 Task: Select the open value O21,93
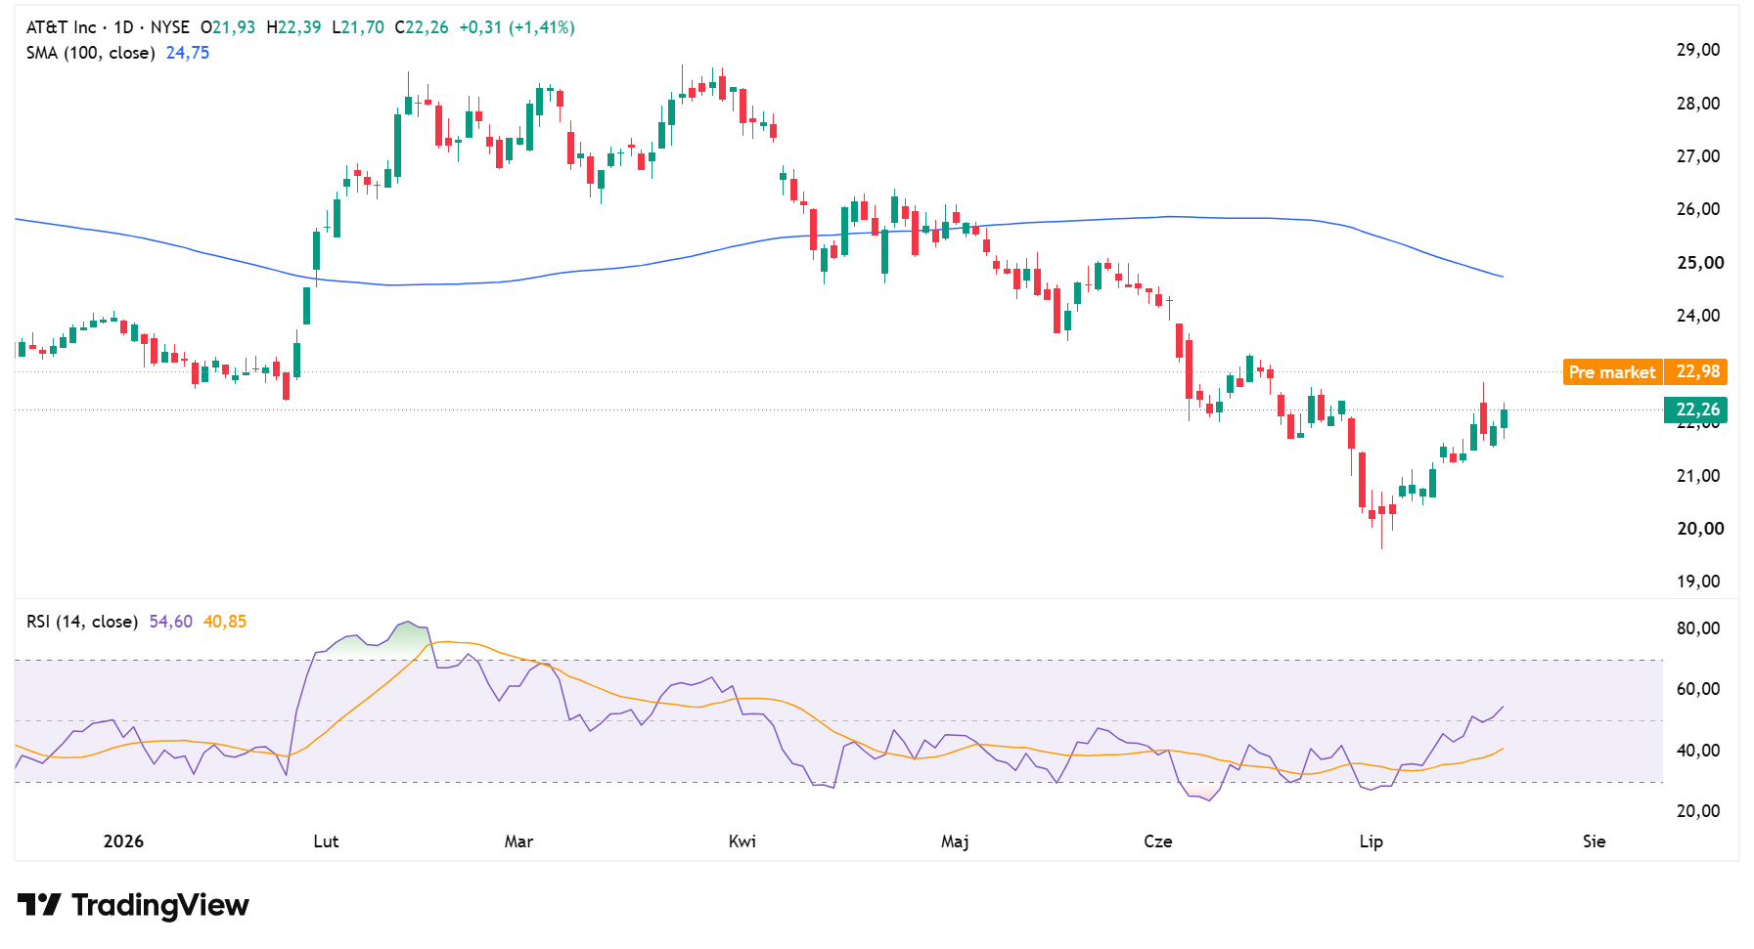[x=228, y=27]
